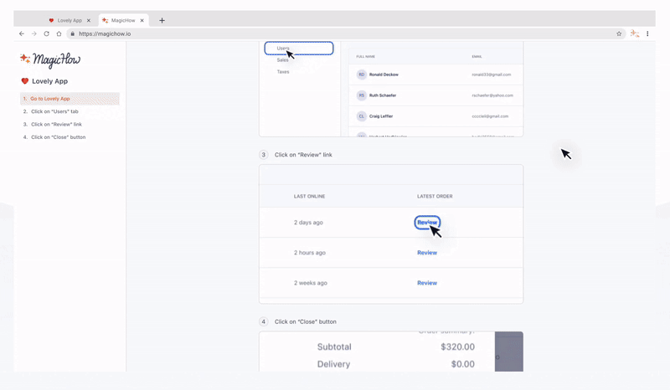This screenshot has height=390, width=670.
Task: Click the Ronald Deckow user row
Action: pos(435,74)
